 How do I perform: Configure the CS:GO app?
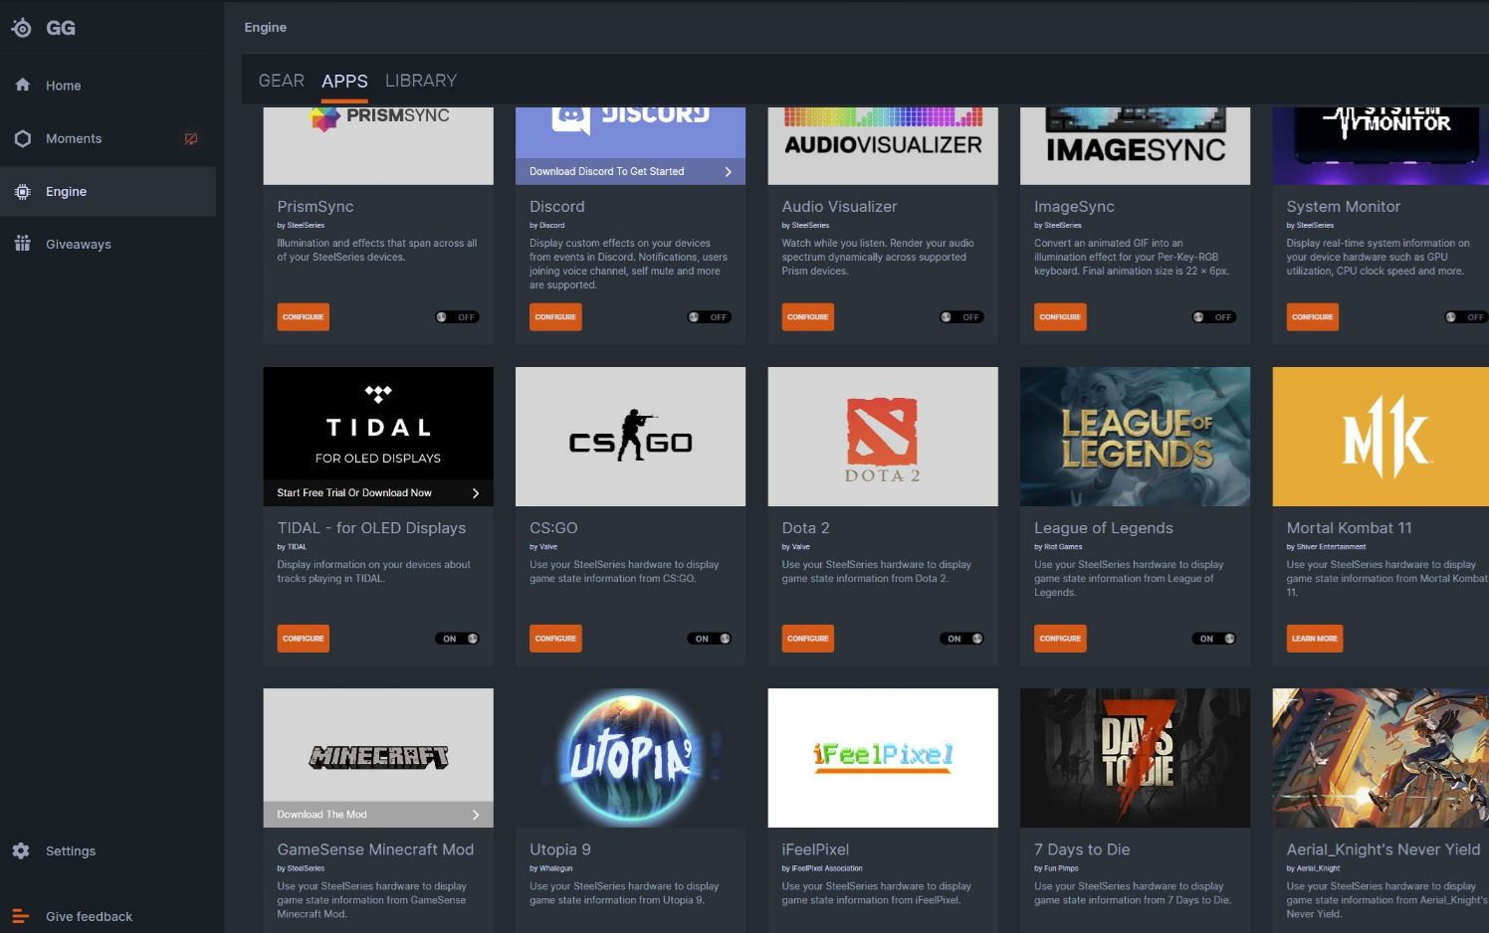point(555,639)
